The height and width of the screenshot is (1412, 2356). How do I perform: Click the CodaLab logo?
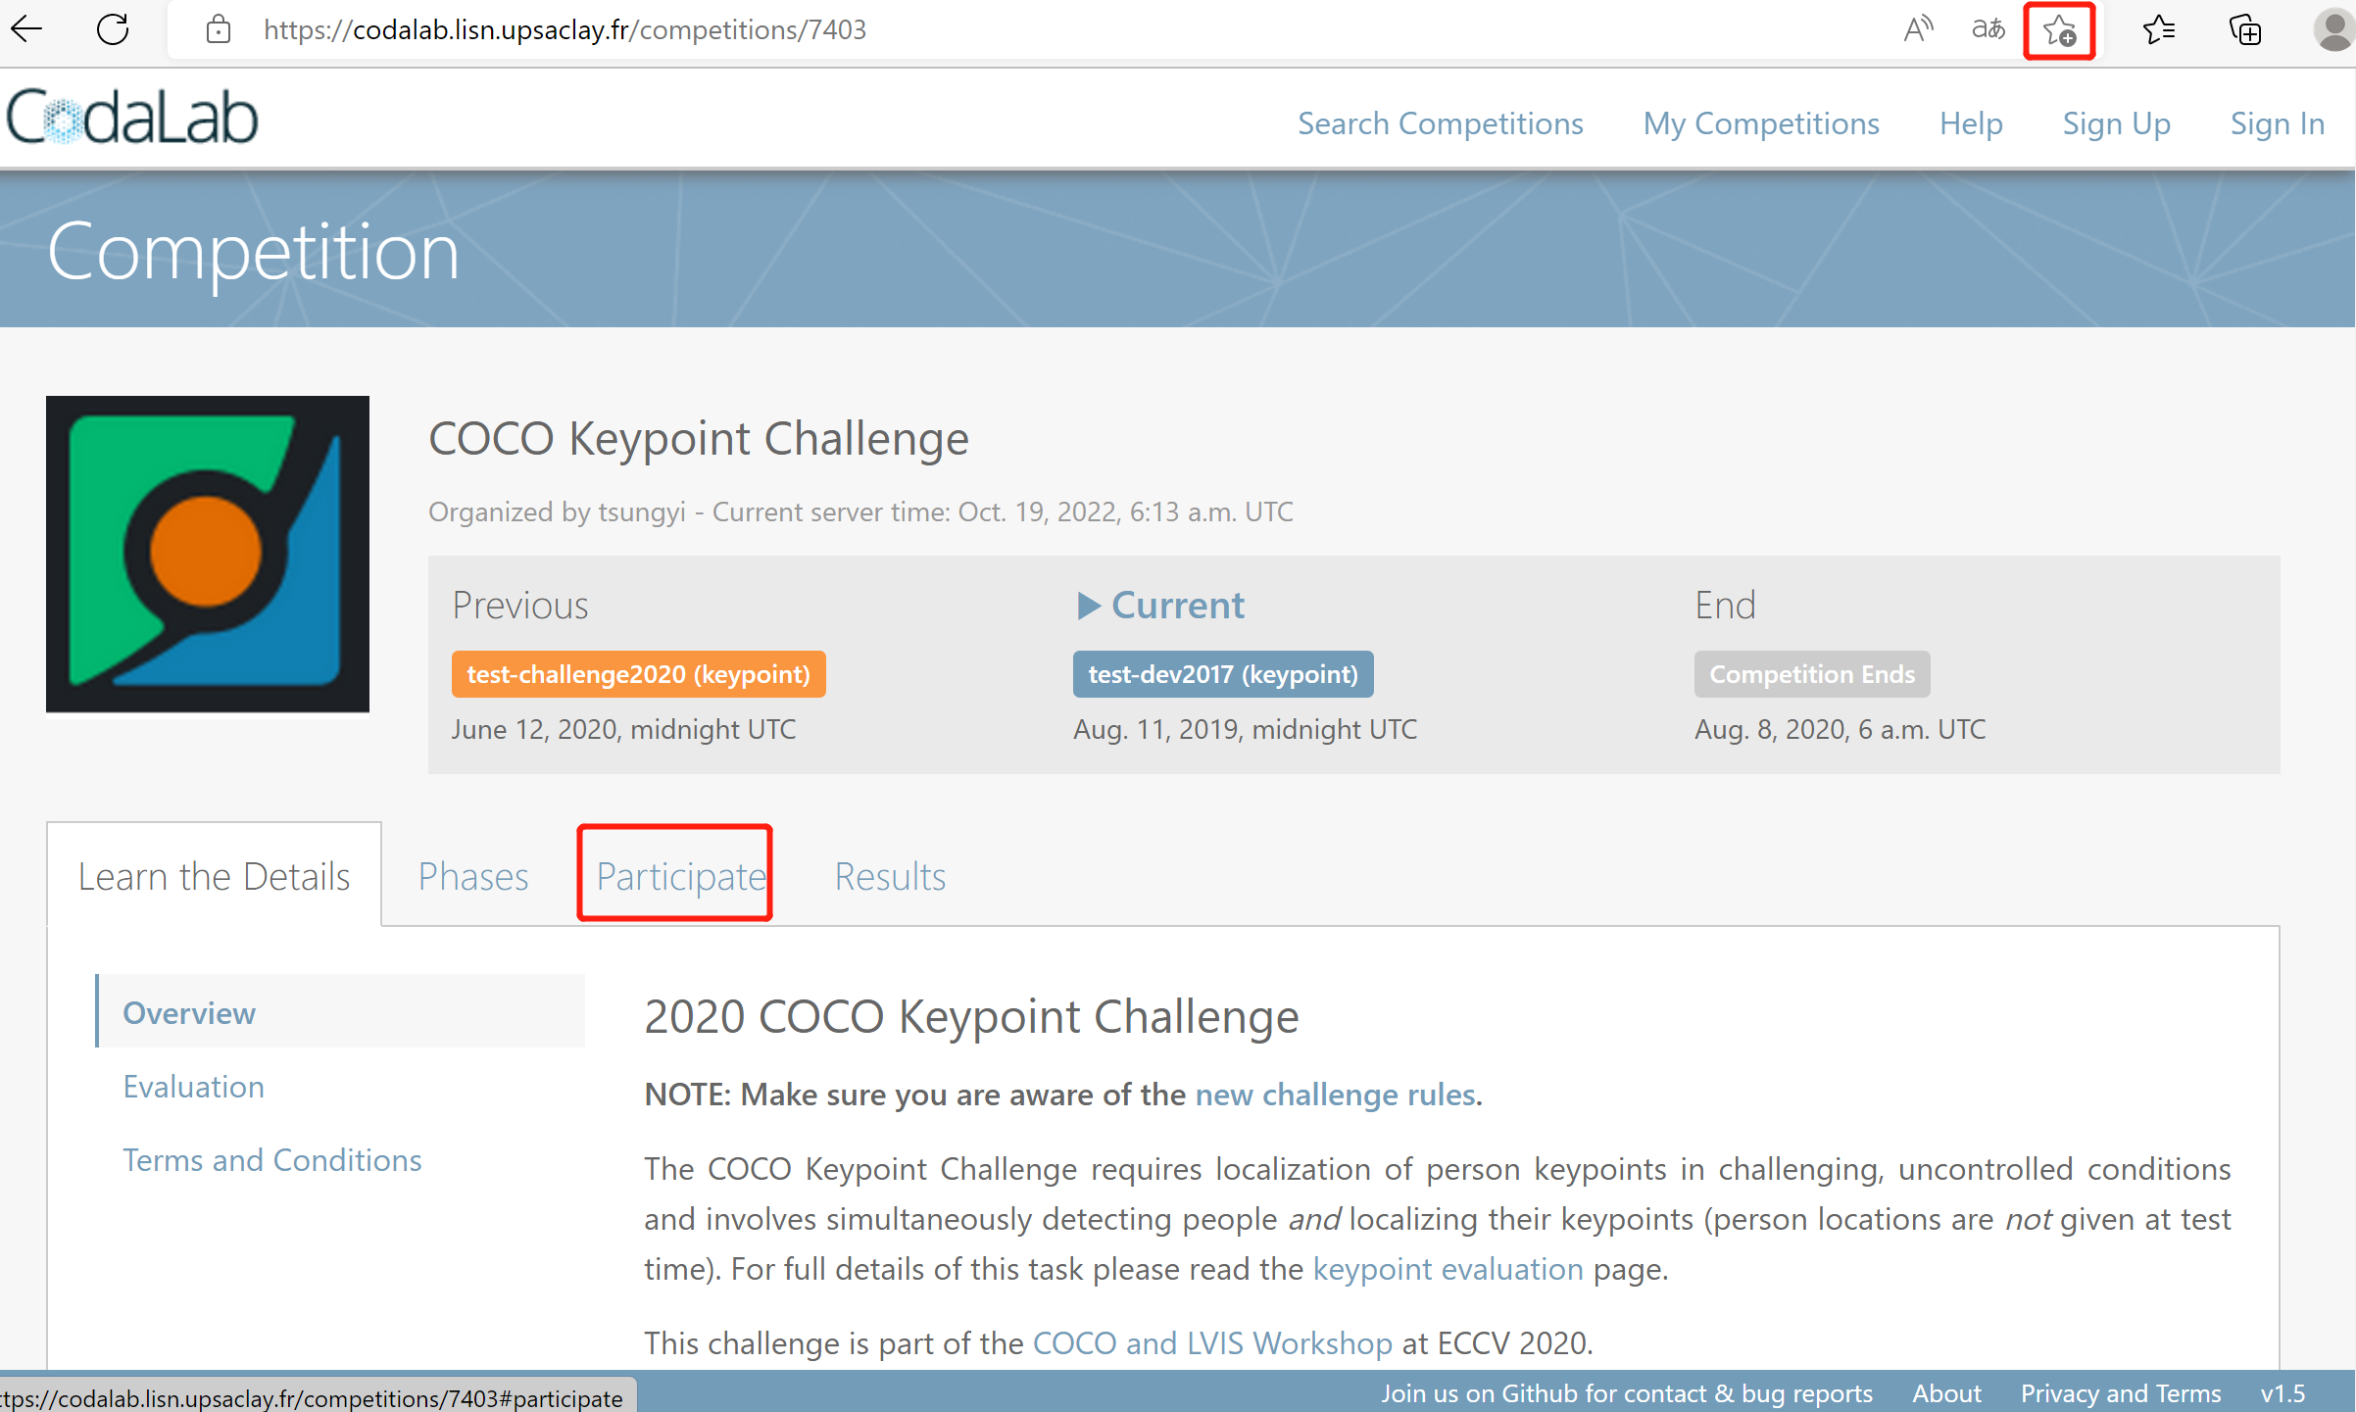pos(132,118)
